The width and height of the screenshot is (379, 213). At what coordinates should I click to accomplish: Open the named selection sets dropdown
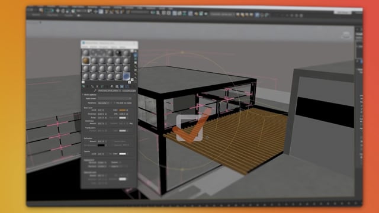point(140,12)
